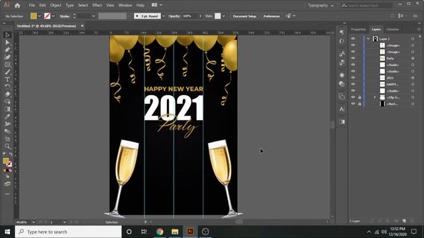Open the Typography workspace switcher

[321, 5]
